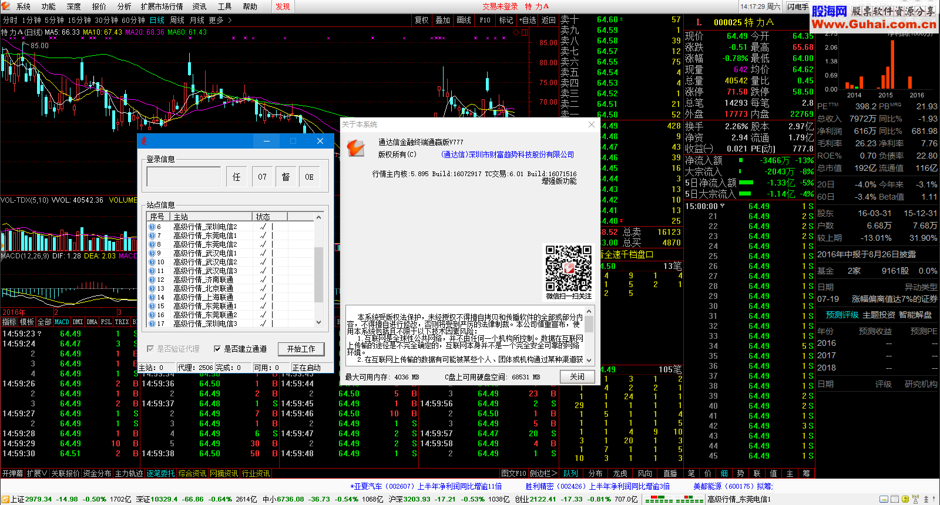The height and width of the screenshot is (505, 940).
Task: Expand 更多 period options
Action: 220,20
